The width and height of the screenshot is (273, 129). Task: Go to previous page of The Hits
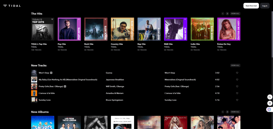click(x=223, y=14)
